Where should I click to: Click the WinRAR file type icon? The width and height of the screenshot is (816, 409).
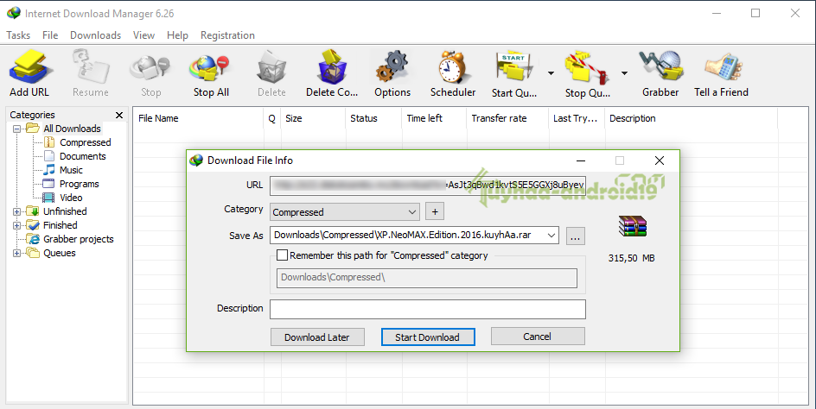632,227
